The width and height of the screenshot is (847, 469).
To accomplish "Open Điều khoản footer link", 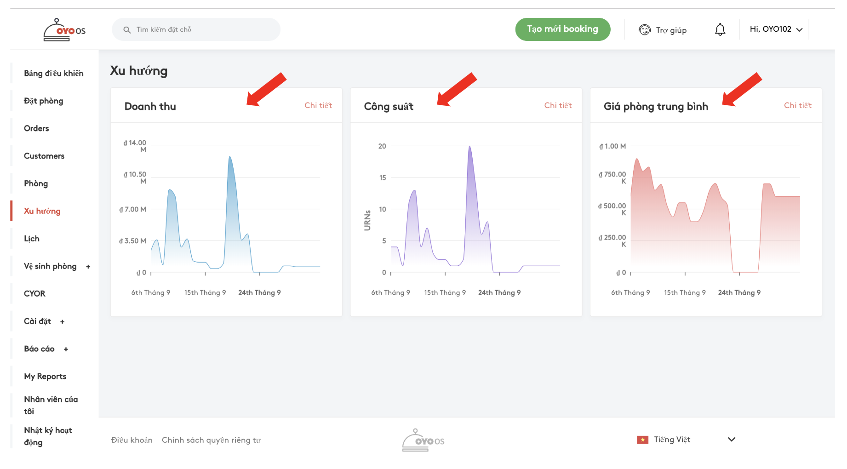I will [x=132, y=440].
